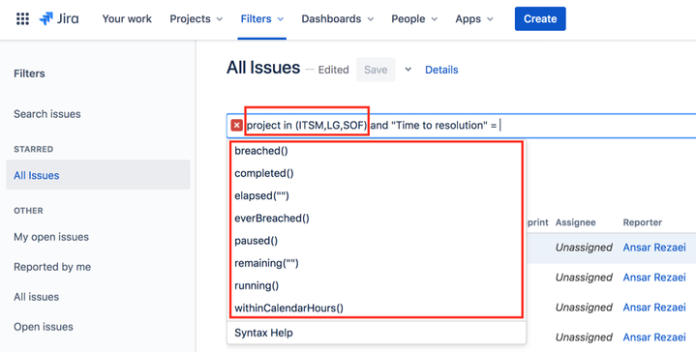The image size is (696, 352).
Task: Click the Jira logo
Action: pos(59,18)
